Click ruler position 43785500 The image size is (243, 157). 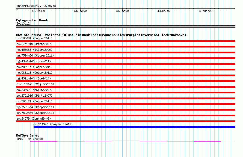coord(122,11)
